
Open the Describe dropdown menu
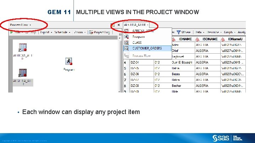point(214,32)
